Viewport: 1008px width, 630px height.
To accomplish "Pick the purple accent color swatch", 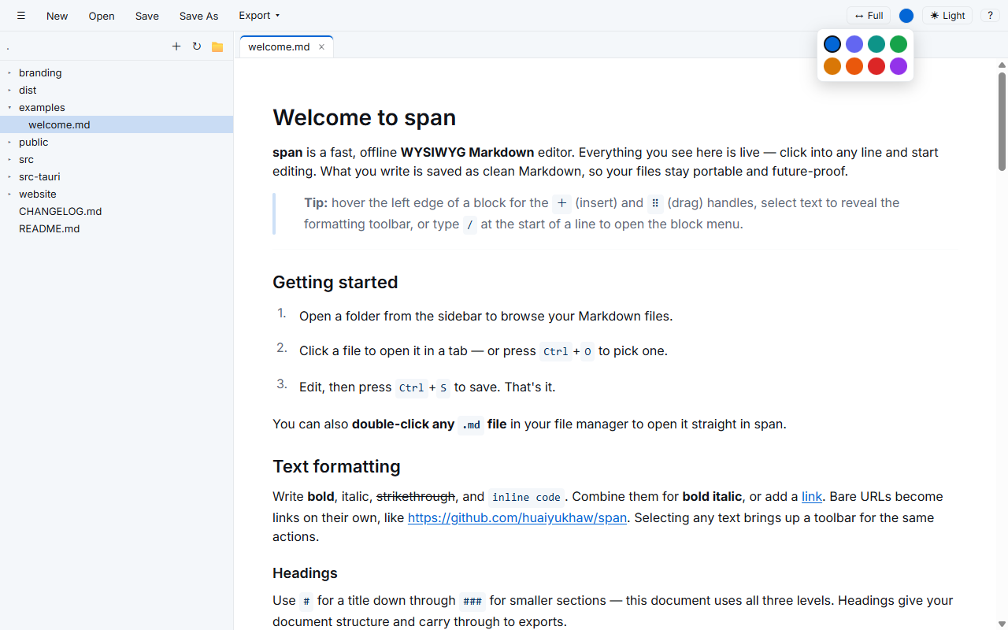I will [x=899, y=66].
